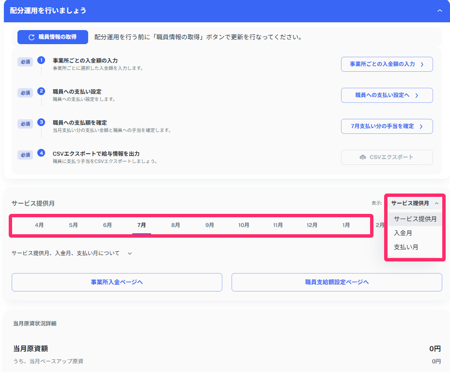The width and height of the screenshot is (450, 372).
Task: Click the disabled CSVエクスポート button
Action: pos(387,157)
